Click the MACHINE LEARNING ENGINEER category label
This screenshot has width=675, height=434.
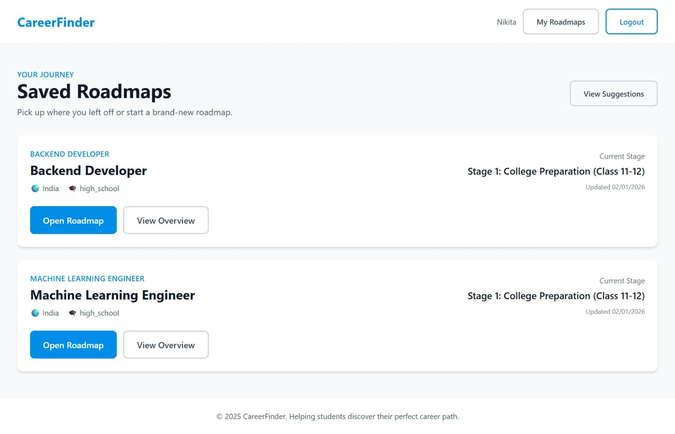coord(87,278)
